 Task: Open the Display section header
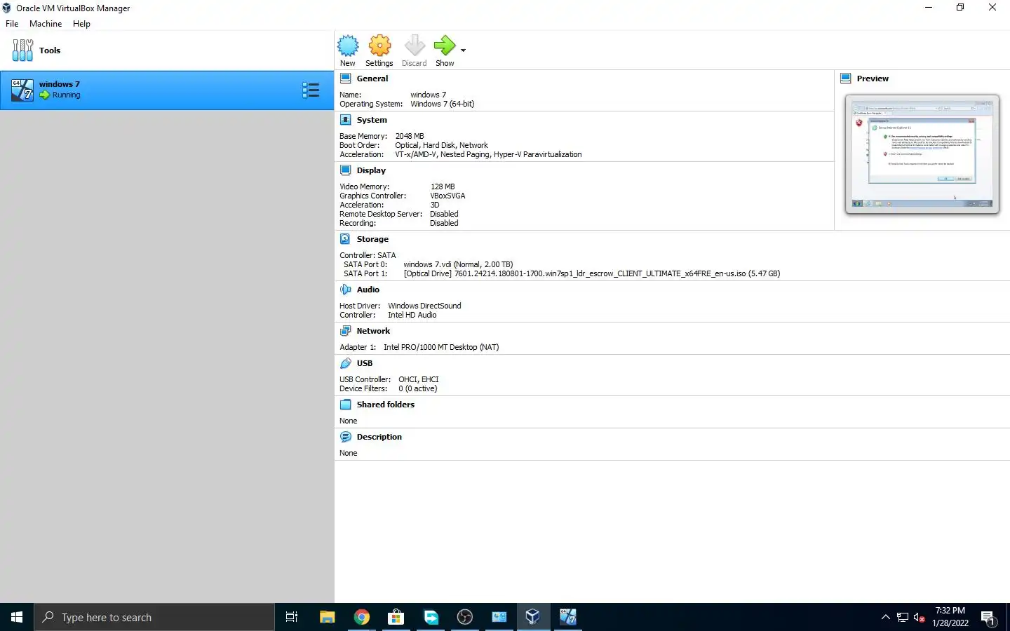pos(371,170)
